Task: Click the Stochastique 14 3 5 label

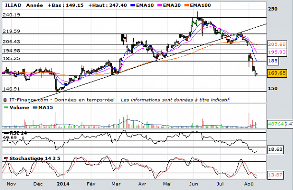Action: pyautogui.click(x=35, y=158)
